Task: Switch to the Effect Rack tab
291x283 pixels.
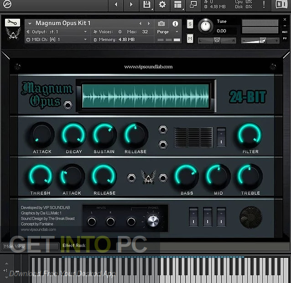Action: (74, 246)
